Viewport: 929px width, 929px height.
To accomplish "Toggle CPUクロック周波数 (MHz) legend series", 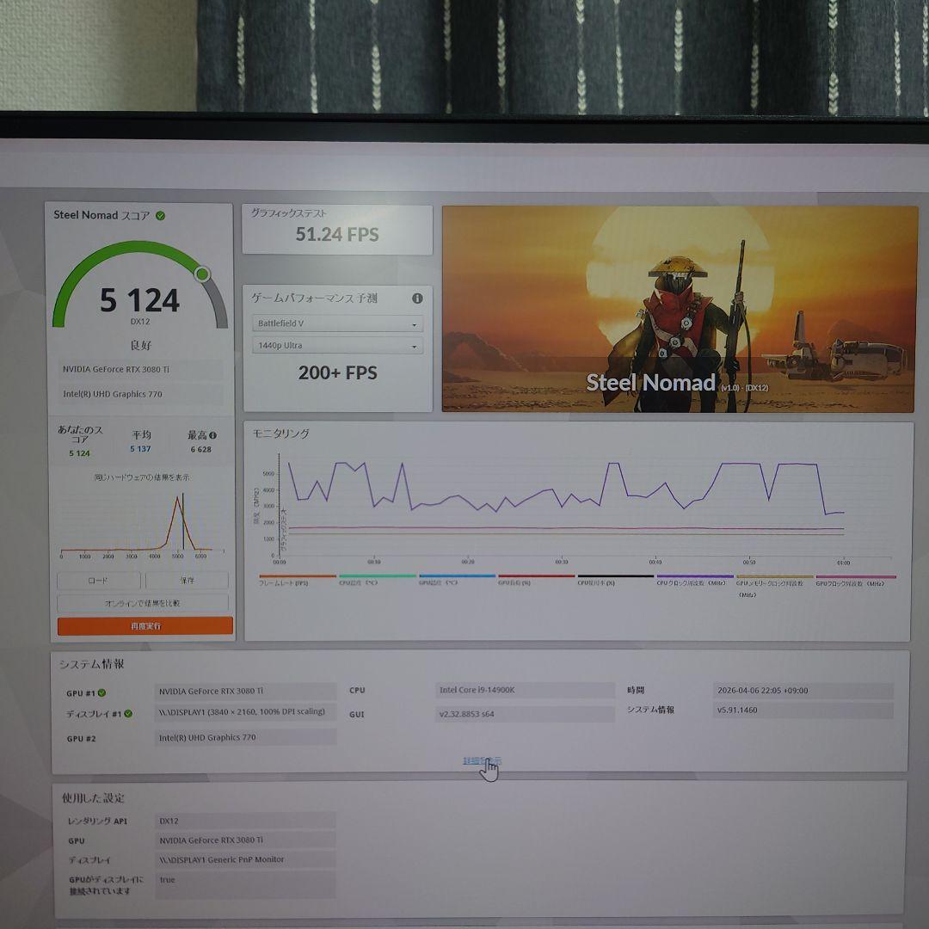I will coord(695,580).
